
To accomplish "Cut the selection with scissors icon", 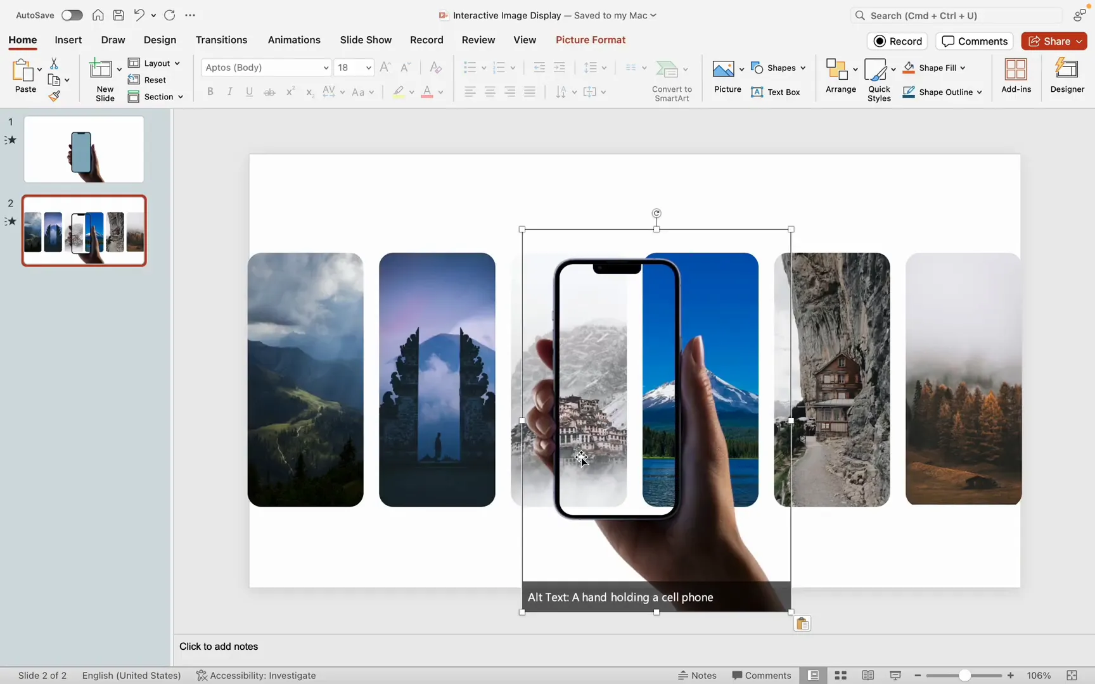I will [54, 63].
